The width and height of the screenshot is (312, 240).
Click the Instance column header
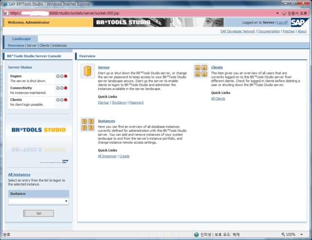click(x=39, y=194)
